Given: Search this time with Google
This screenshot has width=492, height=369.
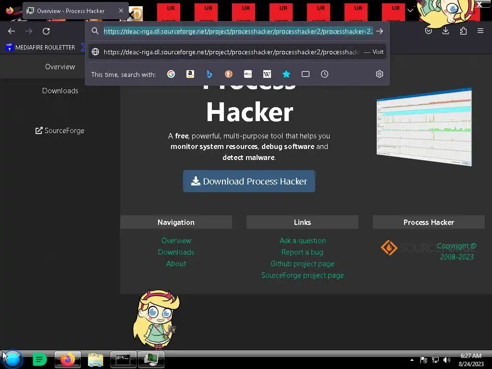Looking at the screenshot, I should (x=171, y=74).
